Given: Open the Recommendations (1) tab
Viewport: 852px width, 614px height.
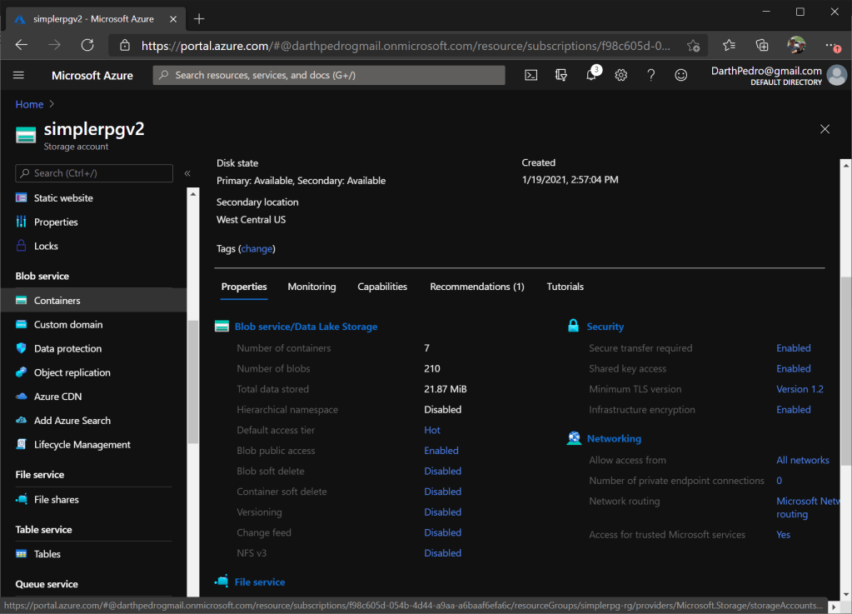Looking at the screenshot, I should point(476,287).
